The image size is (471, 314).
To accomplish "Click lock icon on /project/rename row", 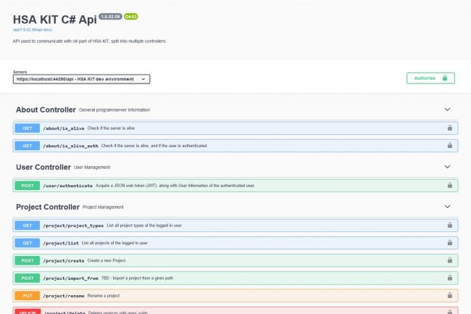I will coord(450,295).
